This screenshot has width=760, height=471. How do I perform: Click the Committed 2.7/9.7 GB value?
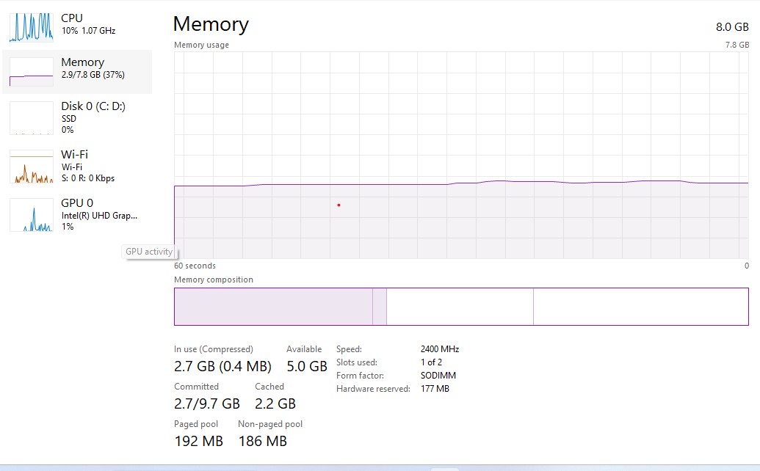coord(207,404)
